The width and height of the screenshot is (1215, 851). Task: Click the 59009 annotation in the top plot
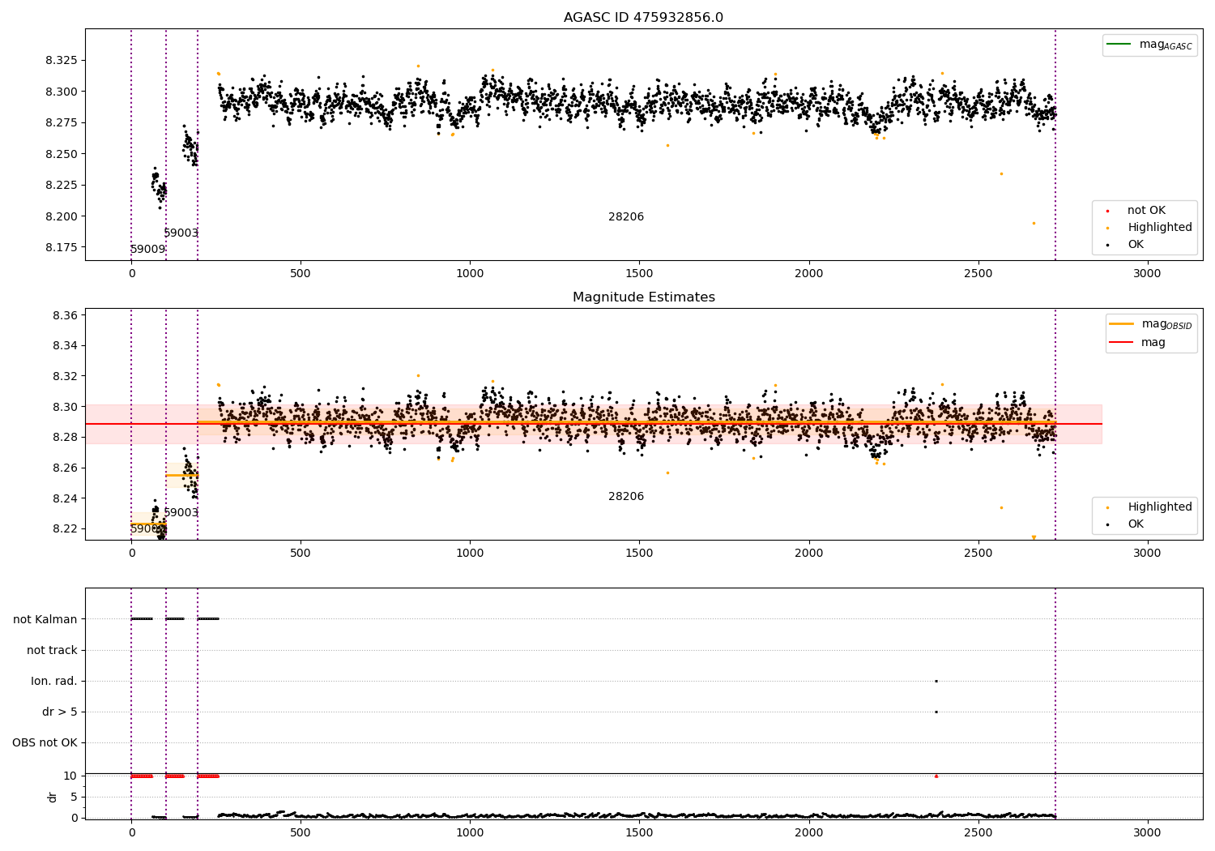pyautogui.click(x=147, y=250)
